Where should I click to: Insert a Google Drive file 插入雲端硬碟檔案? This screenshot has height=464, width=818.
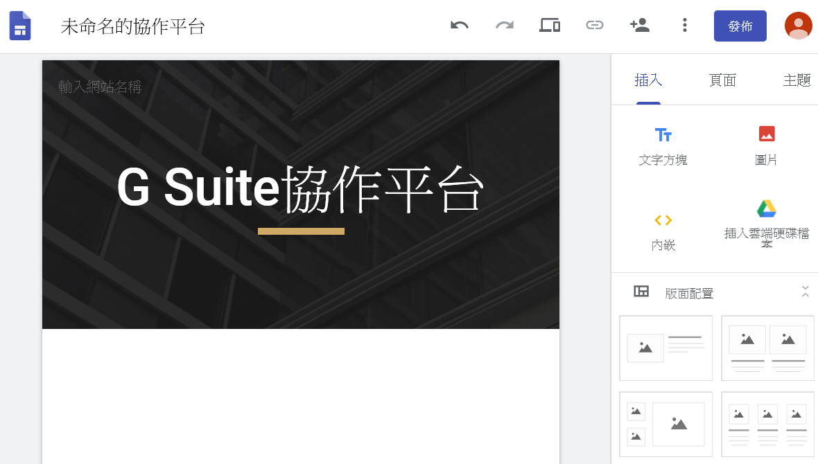point(766,224)
